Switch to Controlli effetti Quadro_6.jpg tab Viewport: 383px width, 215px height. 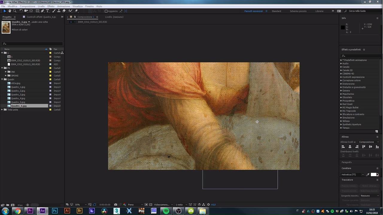tap(41, 17)
